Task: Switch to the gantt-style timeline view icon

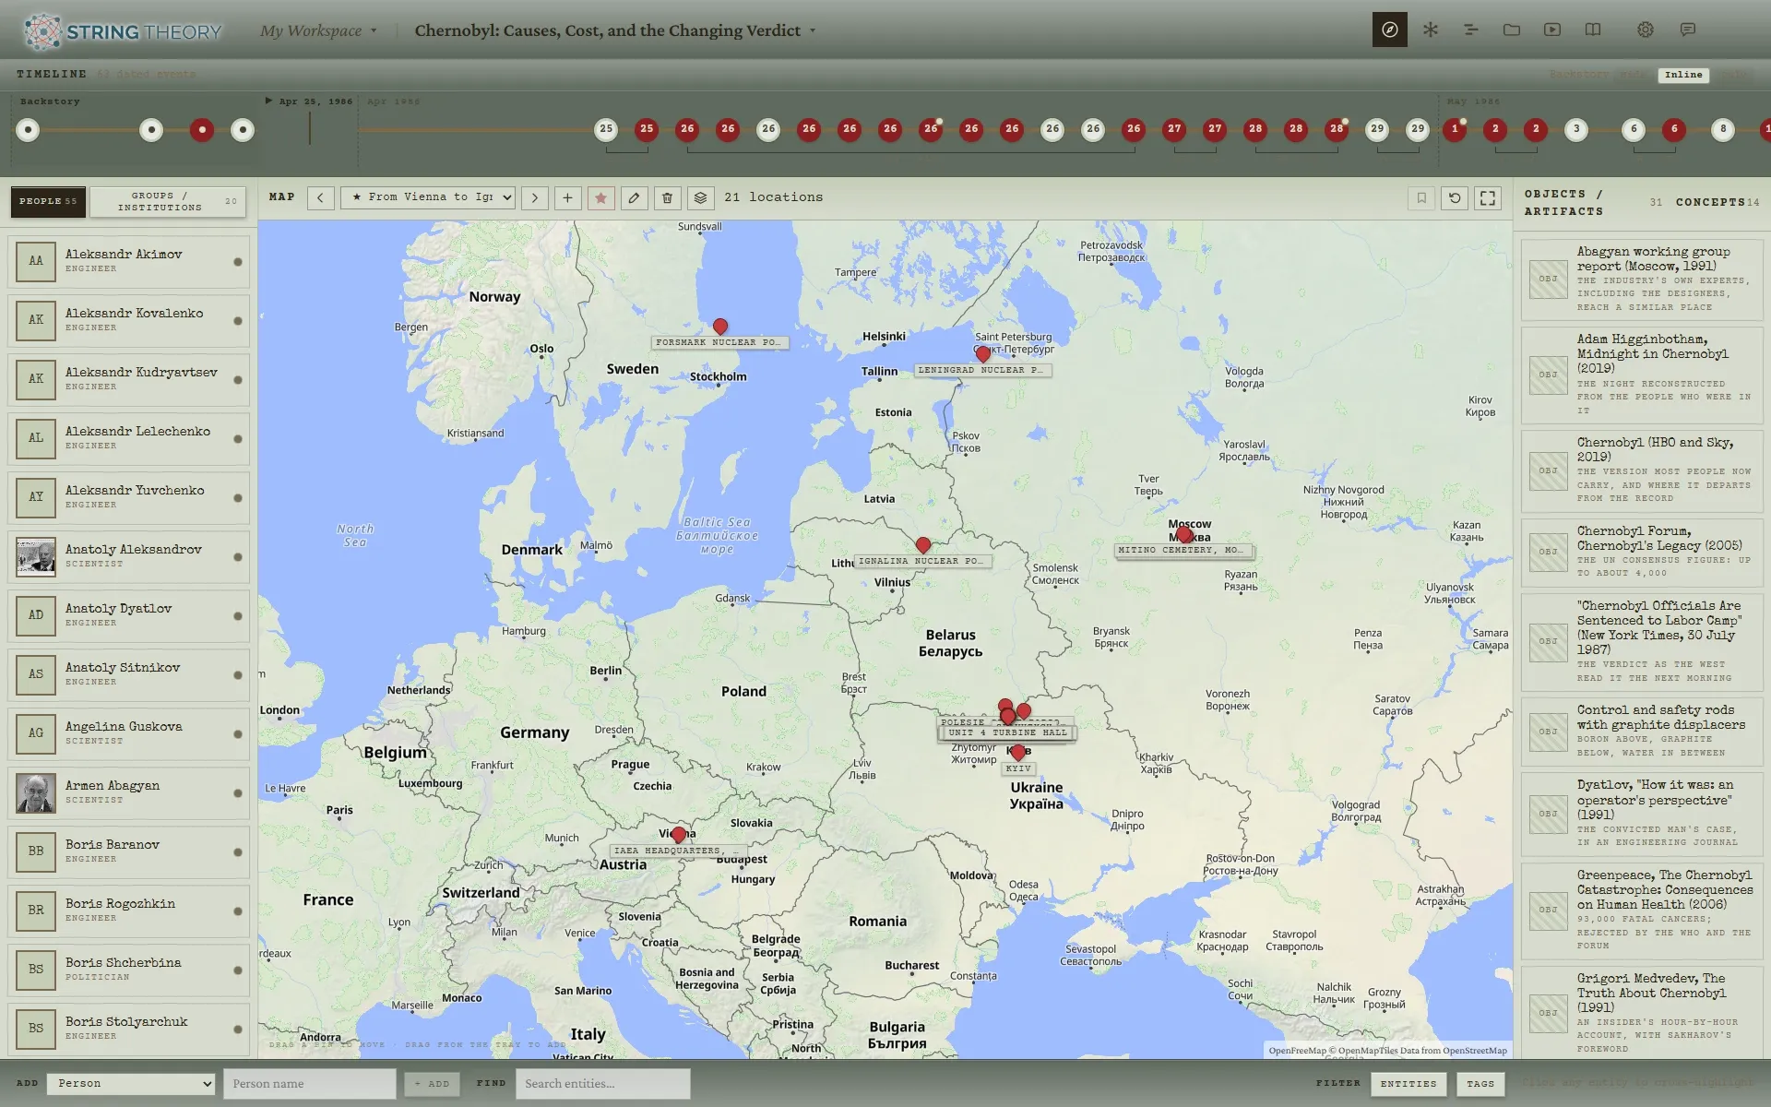Action: point(1471,30)
